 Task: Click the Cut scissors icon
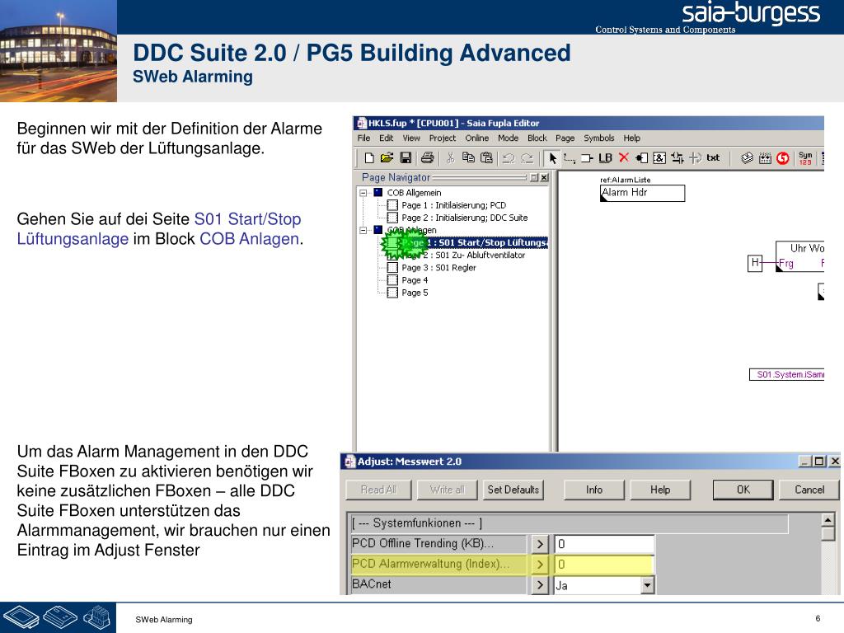tap(451, 158)
